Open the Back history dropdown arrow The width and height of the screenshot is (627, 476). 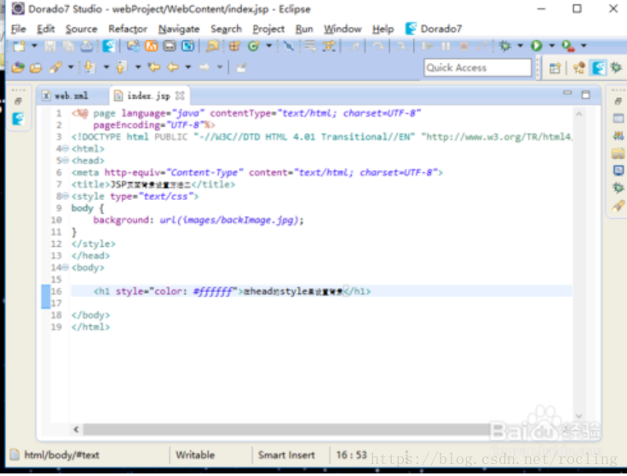click(x=188, y=67)
